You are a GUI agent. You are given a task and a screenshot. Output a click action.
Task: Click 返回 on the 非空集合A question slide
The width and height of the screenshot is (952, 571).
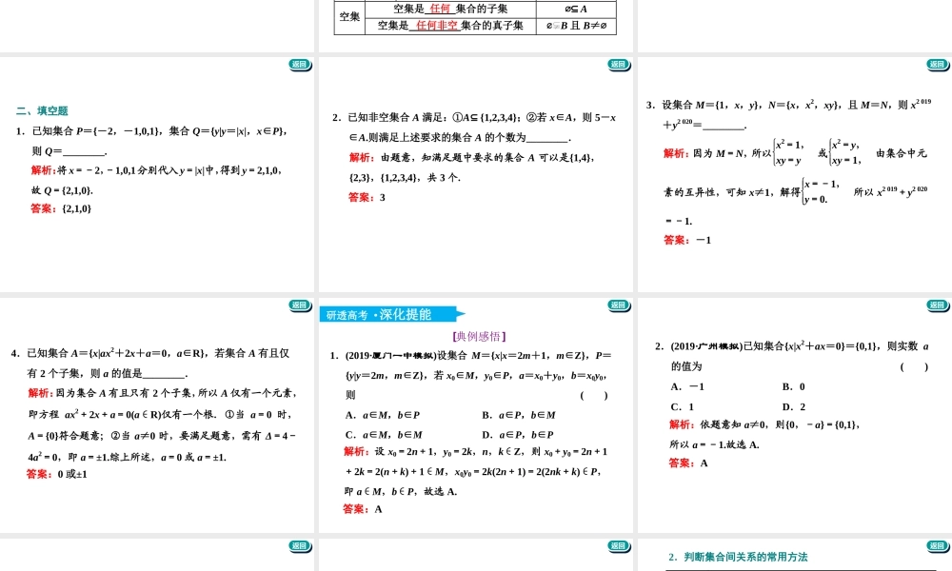pos(619,67)
